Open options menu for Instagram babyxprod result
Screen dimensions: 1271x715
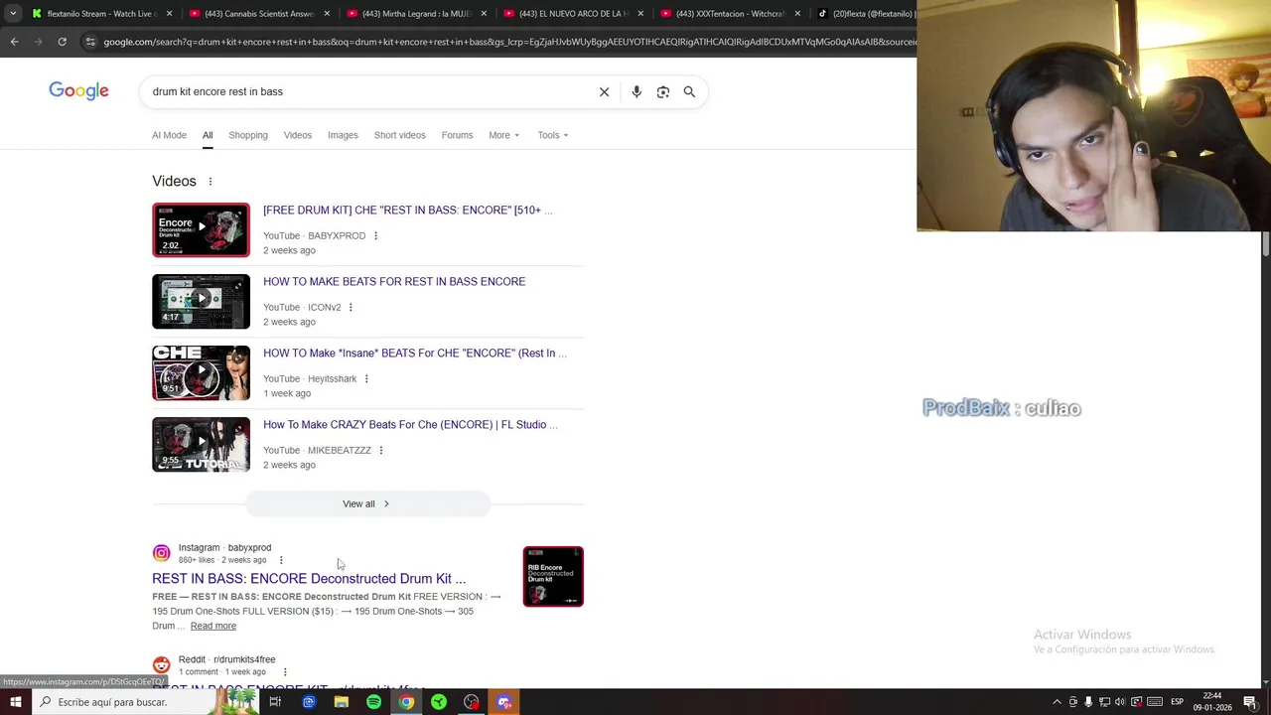[x=281, y=560]
